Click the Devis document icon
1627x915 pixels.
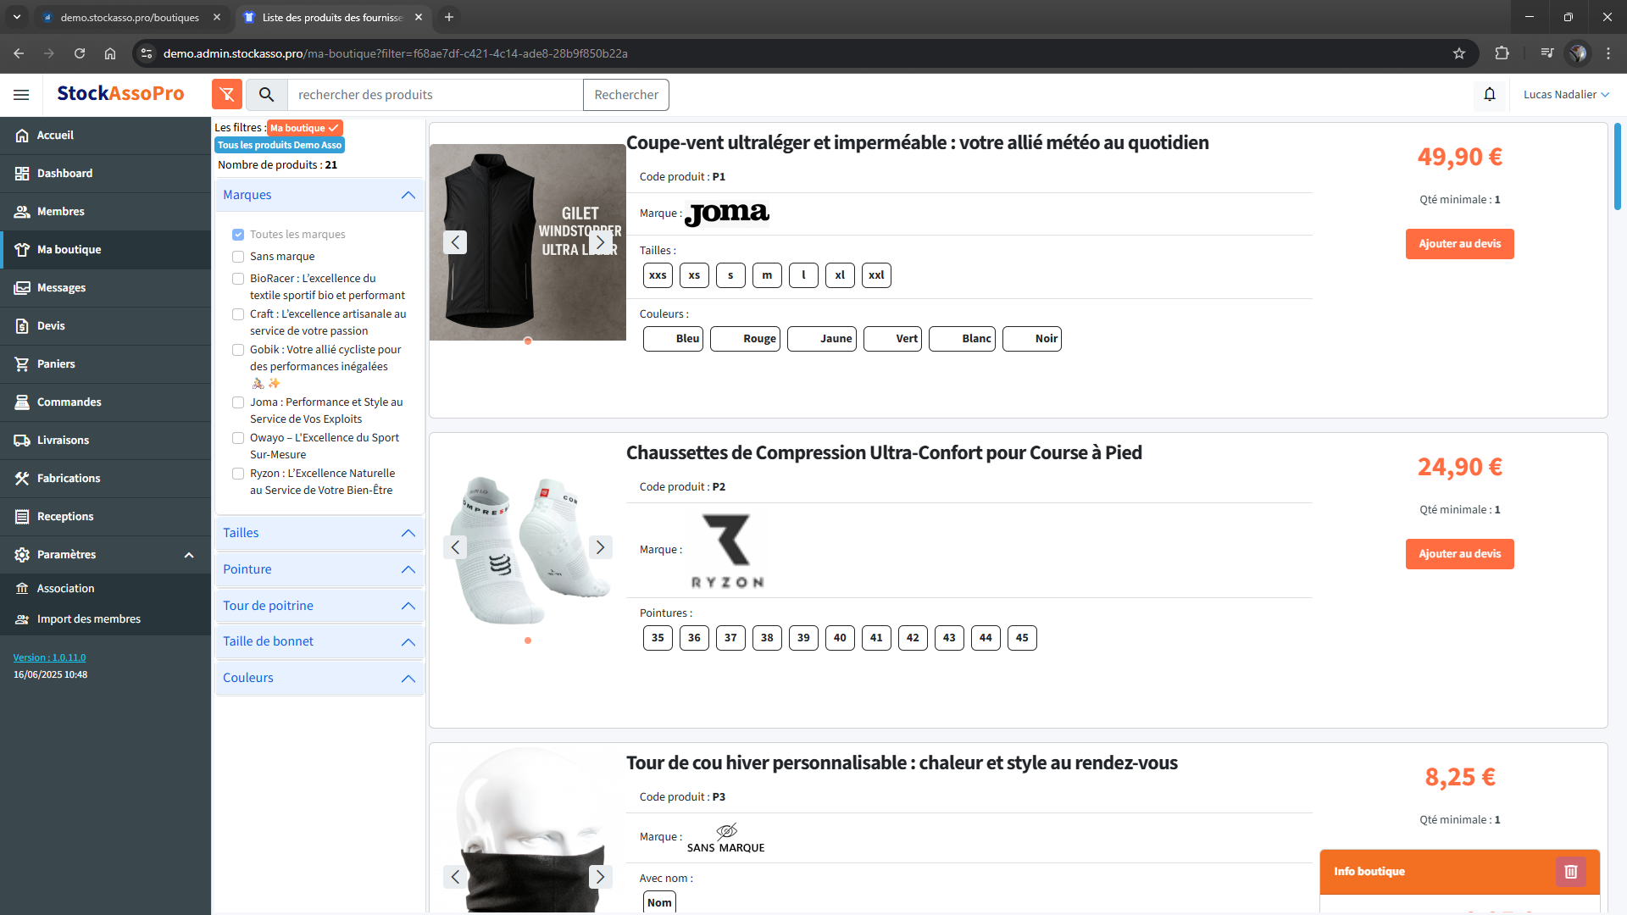(22, 326)
